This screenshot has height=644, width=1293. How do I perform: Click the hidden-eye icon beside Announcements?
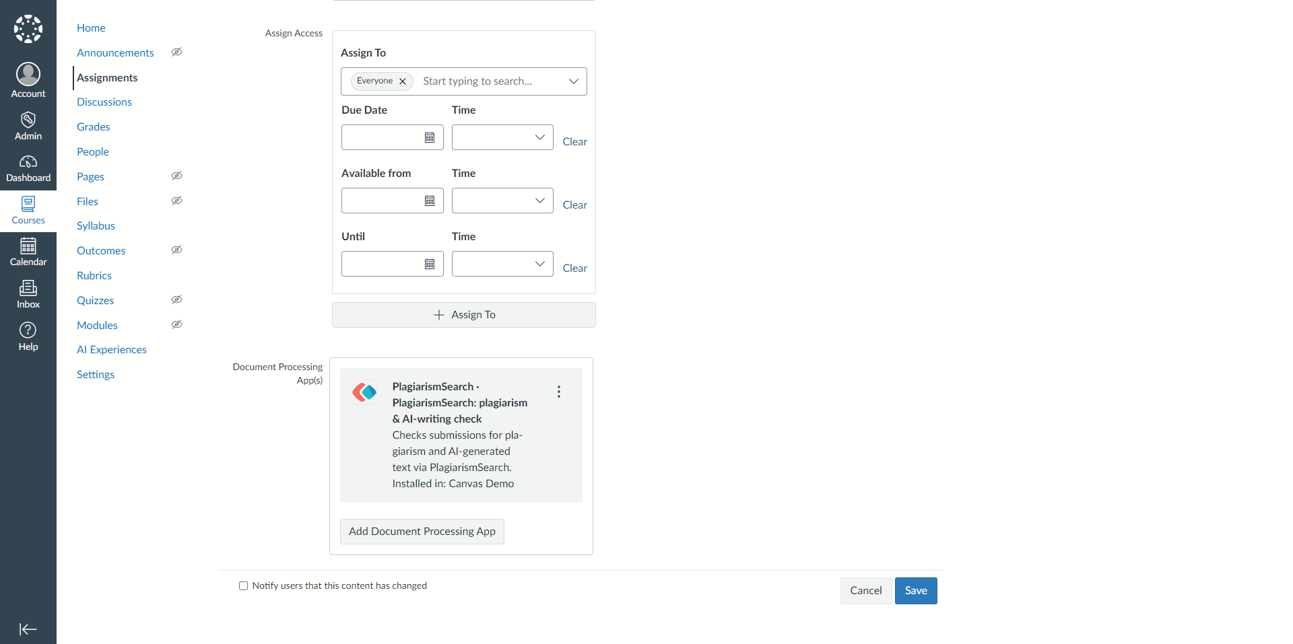click(177, 52)
